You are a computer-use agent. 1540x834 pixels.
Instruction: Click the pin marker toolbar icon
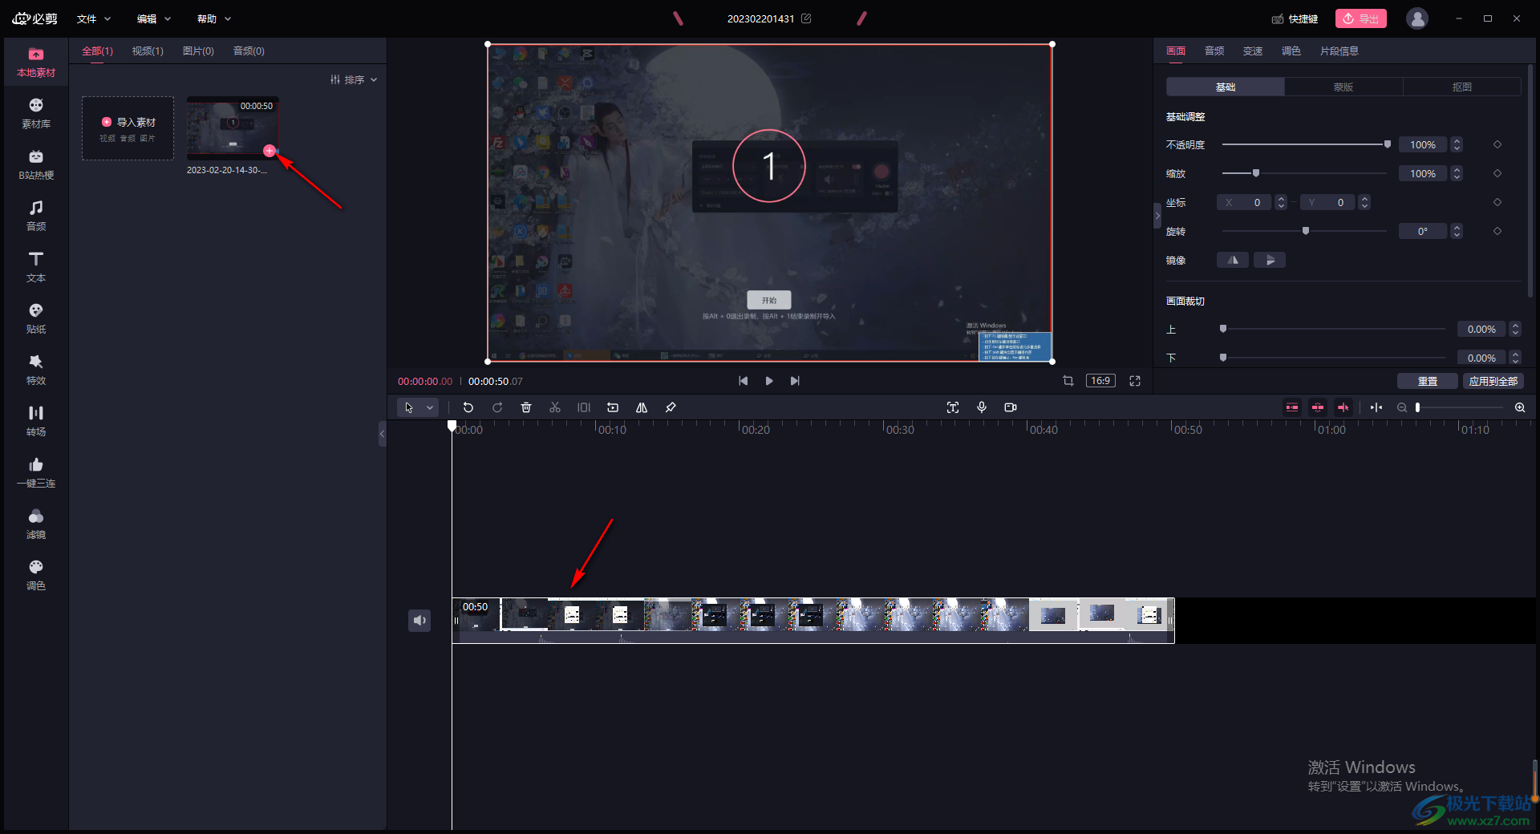[671, 407]
